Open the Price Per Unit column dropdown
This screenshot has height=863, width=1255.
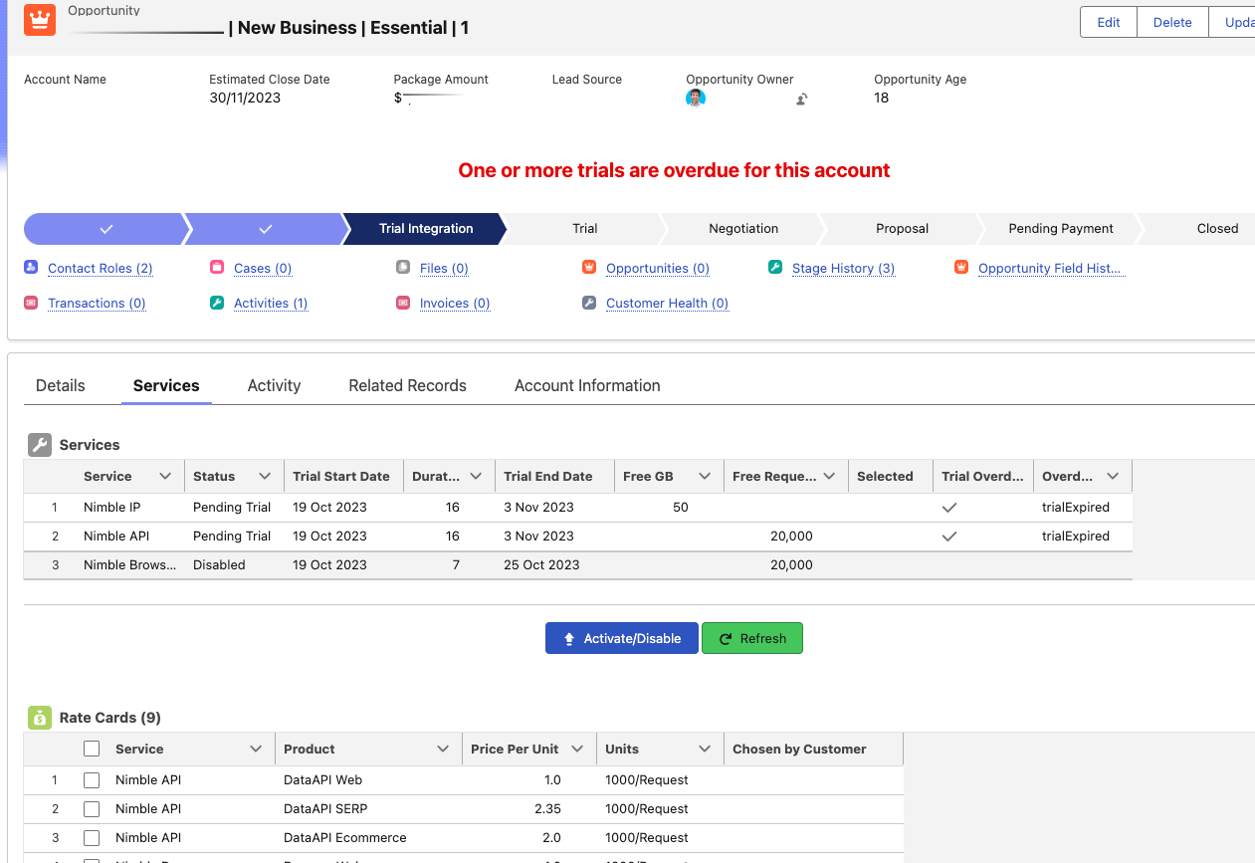(576, 749)
